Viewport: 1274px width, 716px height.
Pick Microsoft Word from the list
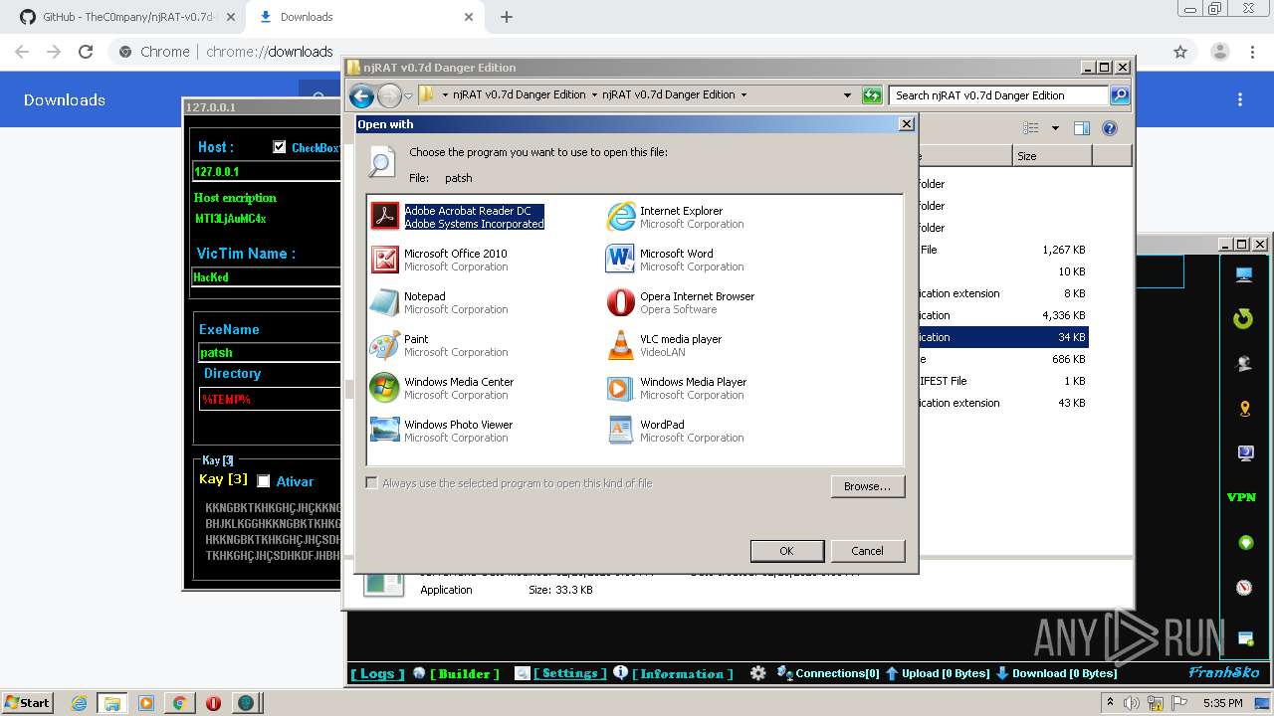coord(675,260)
